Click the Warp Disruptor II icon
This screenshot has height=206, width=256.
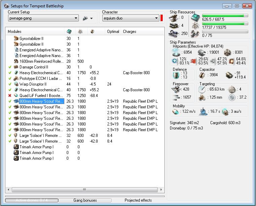coord(16,84)
